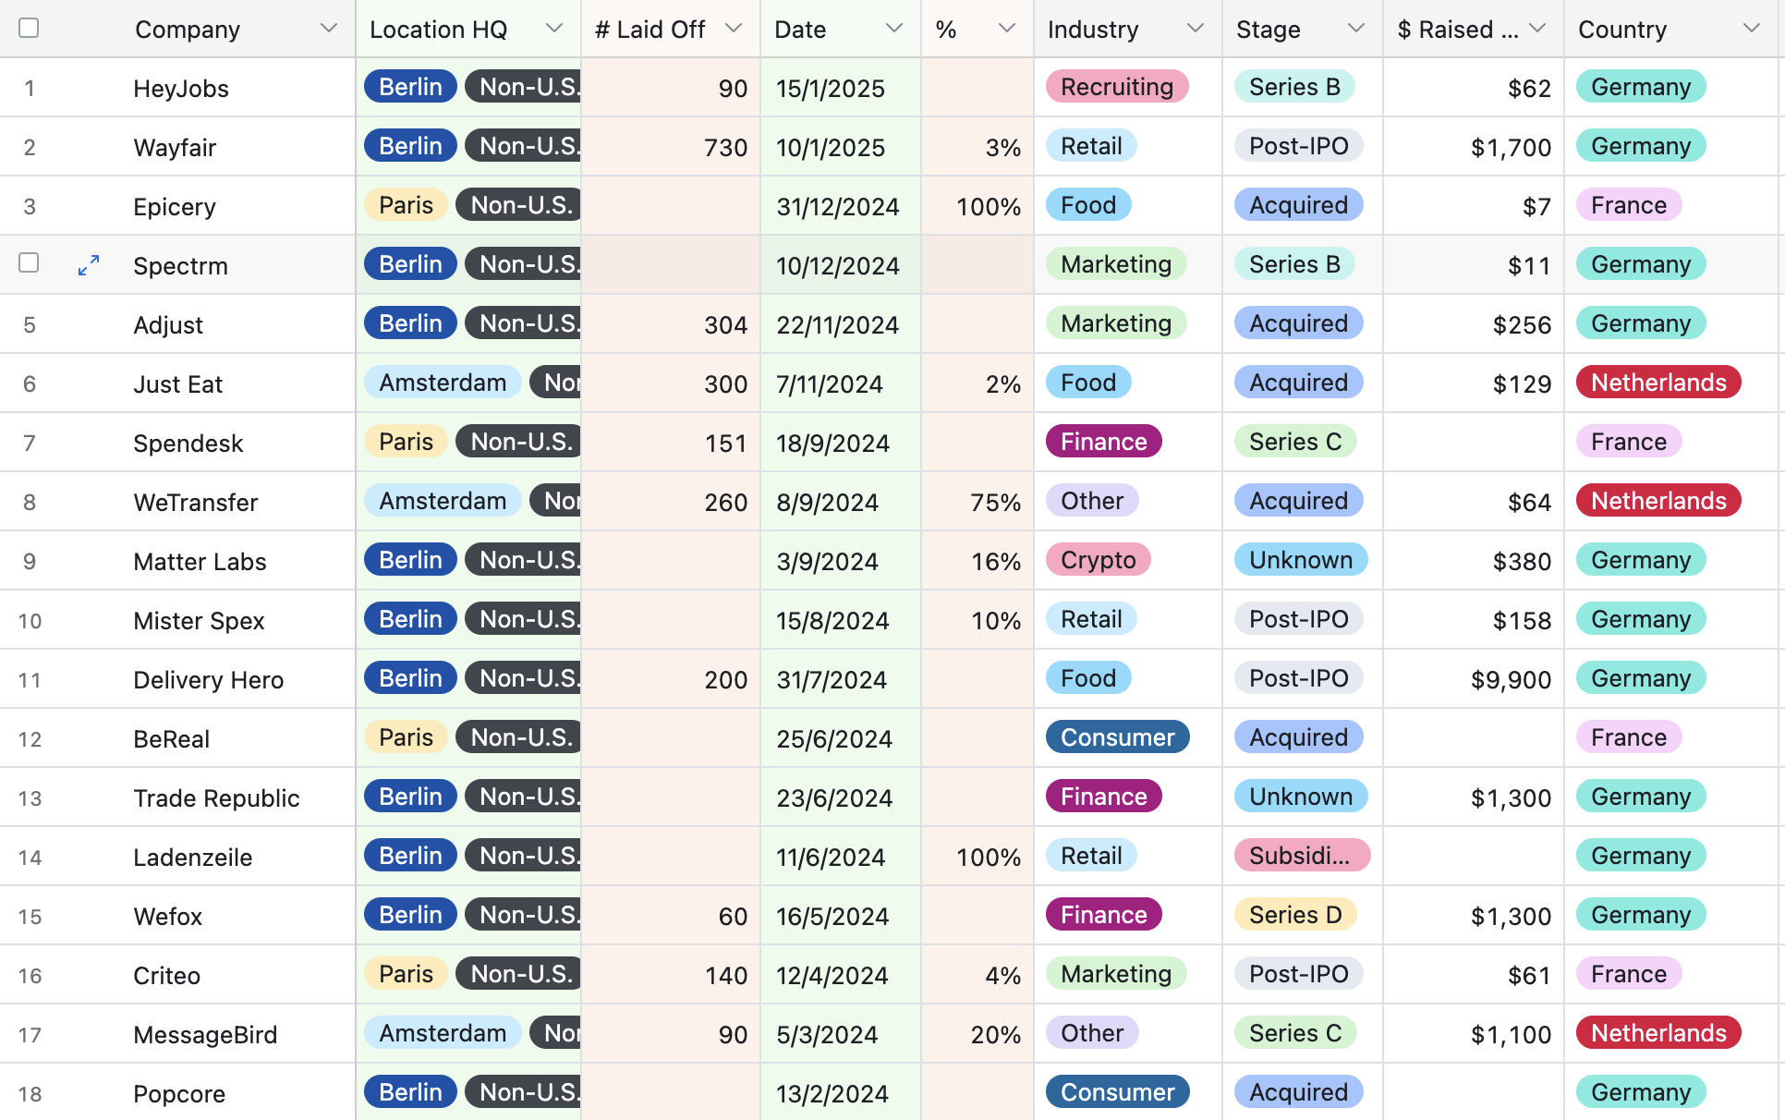
Task: Open the Stage column dropdown
Action: (x=1356, y=29)
